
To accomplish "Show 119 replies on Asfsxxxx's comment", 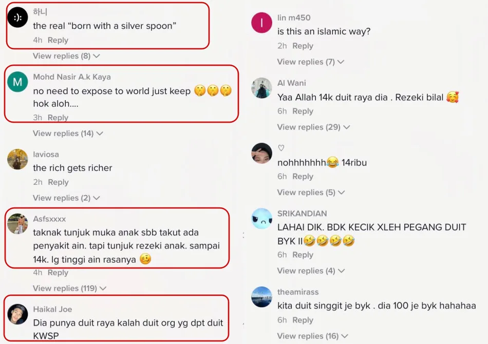I will [70, 289].
